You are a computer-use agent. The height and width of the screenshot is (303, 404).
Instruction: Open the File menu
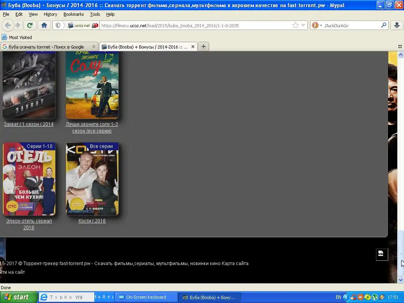6,14
